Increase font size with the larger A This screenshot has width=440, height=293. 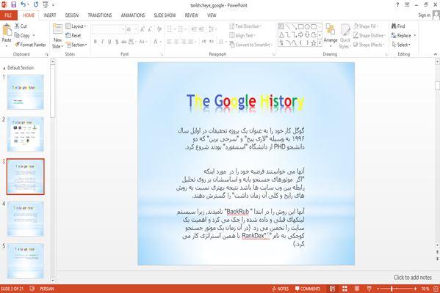coord(142,29)
